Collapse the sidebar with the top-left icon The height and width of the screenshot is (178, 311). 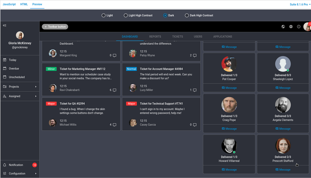(5, 26)
